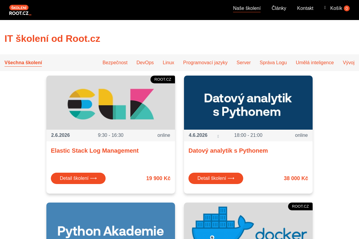The height and width of the screenshot is (239, 359).
Task: Click the cart item count badge
Action: [x=347, y=8]
